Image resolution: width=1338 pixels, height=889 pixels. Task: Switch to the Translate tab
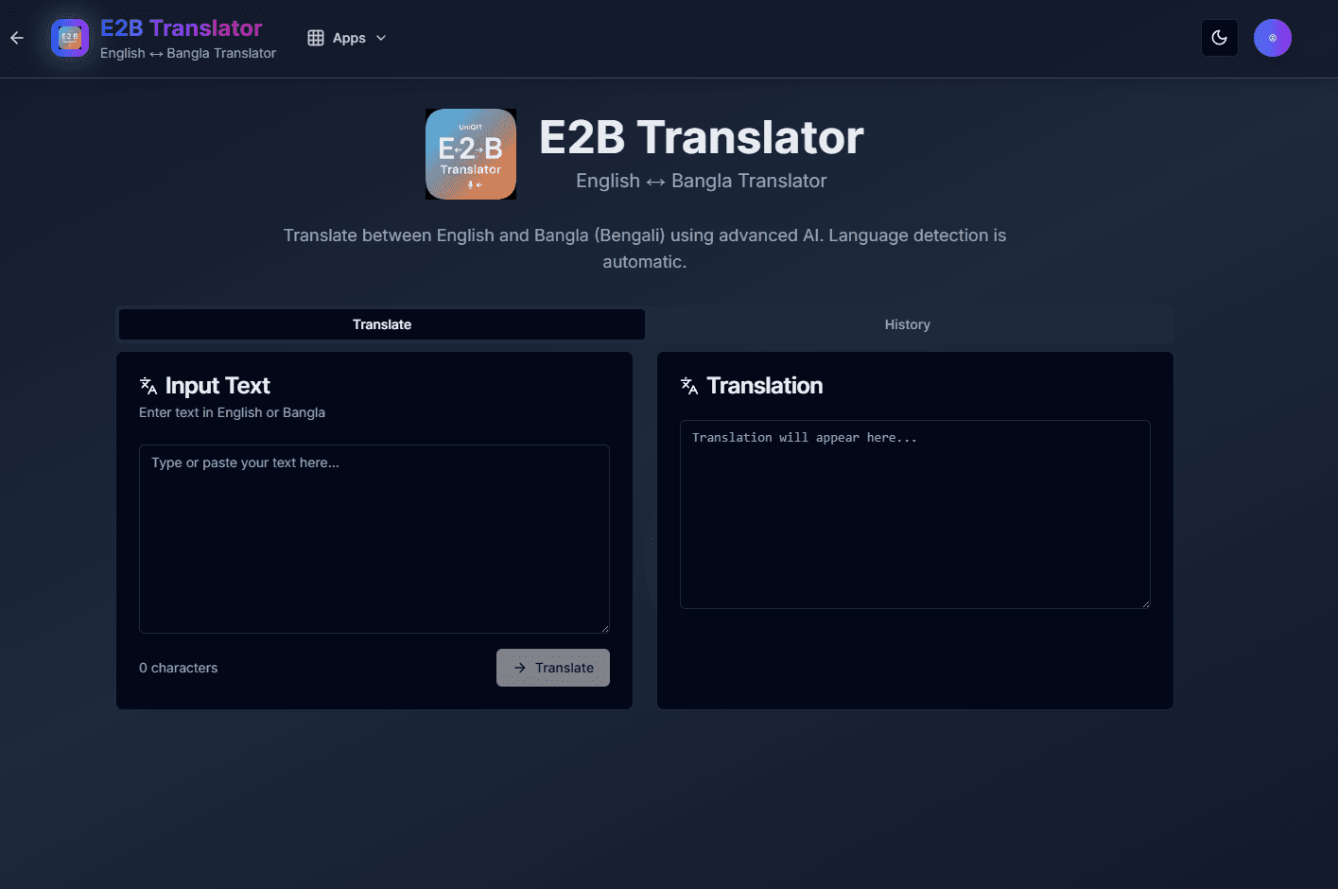tap(382, 324)
